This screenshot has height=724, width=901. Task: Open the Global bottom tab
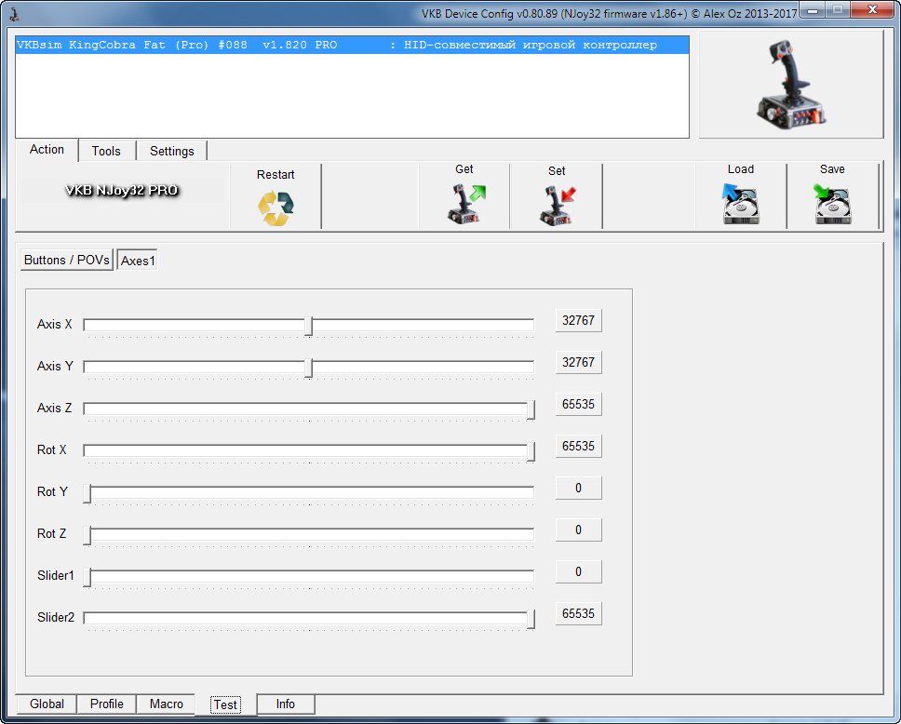point(47,704)
